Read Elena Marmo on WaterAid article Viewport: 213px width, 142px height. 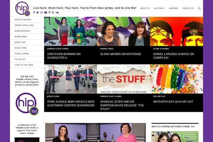point(121,54)
